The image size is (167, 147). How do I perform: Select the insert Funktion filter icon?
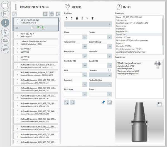tap(87, 18)
